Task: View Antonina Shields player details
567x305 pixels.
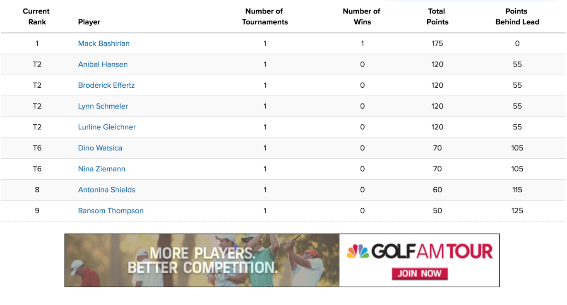Action: coord(107,190)
